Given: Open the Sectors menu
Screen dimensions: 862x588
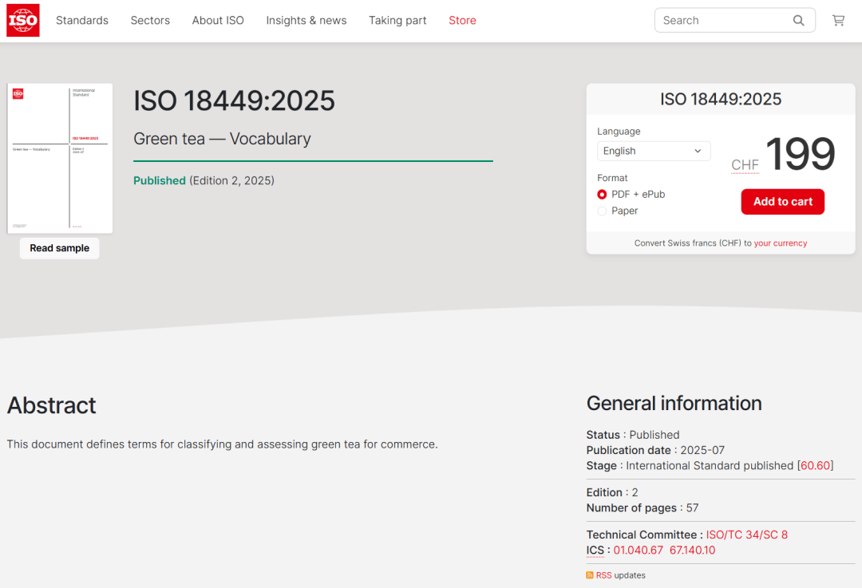Looking at the screenshot, I should coord(150,21).
